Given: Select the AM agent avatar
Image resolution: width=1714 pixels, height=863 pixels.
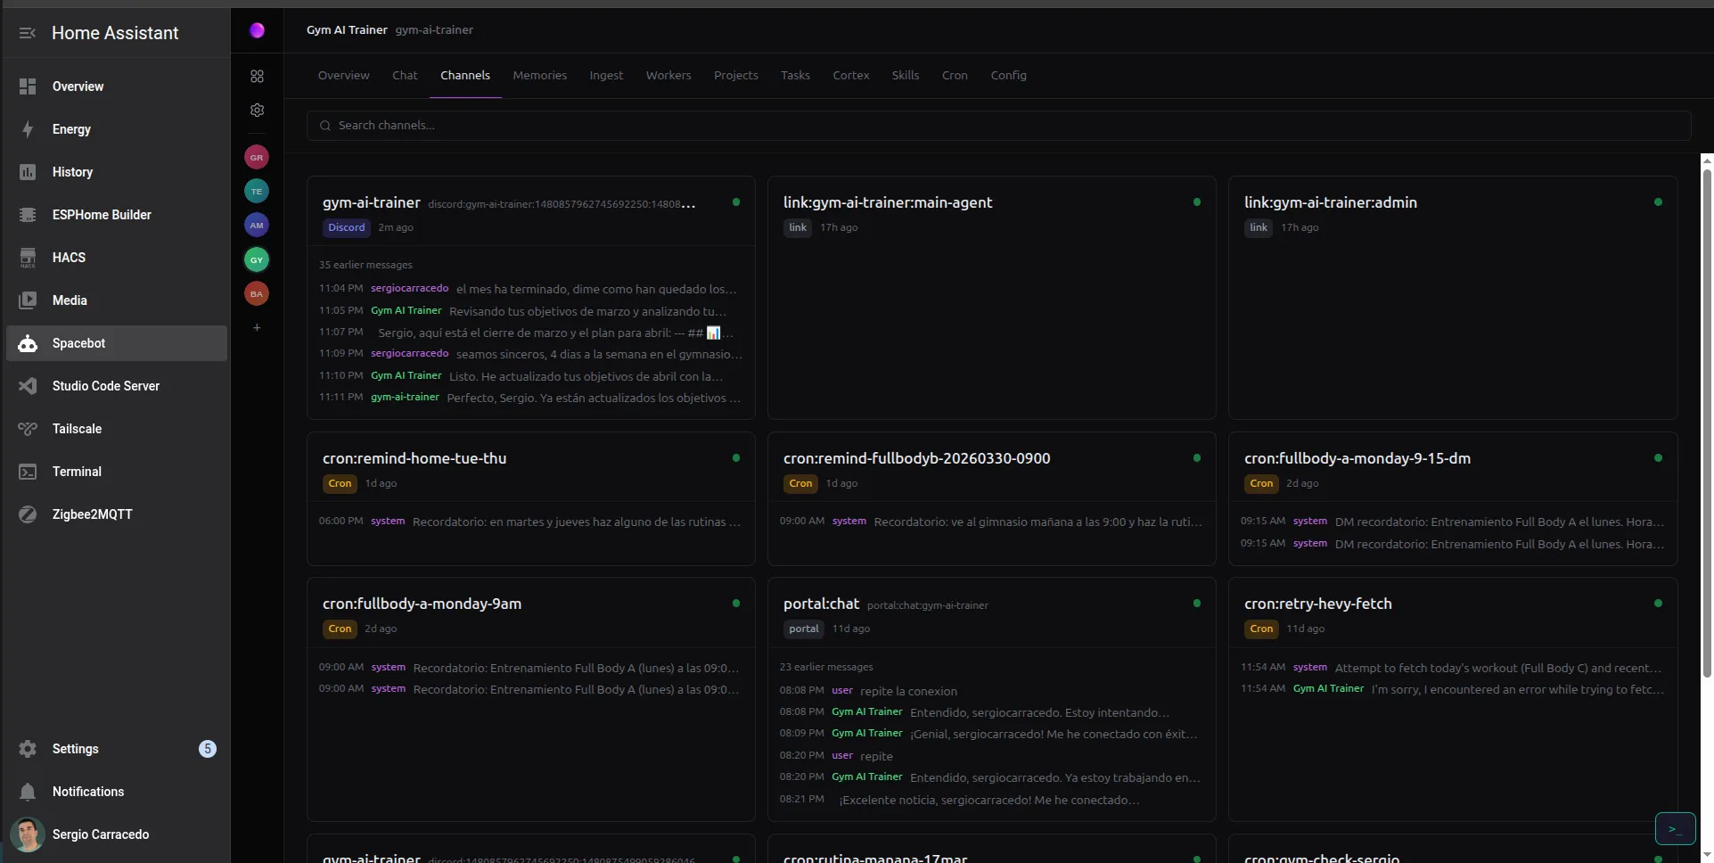Looking at the screenshot, I should [257, 226].
